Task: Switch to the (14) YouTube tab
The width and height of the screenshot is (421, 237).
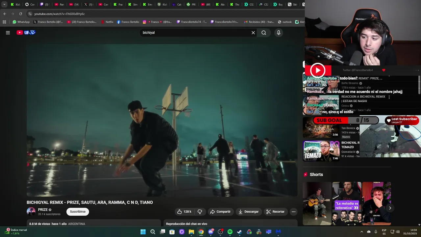Action: [74, 4]
